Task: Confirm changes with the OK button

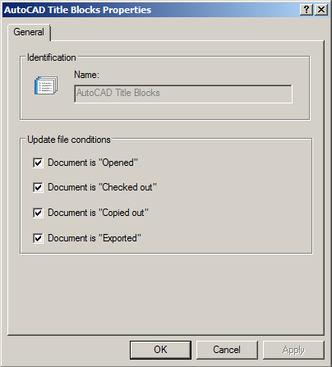Action: [160, 350]
